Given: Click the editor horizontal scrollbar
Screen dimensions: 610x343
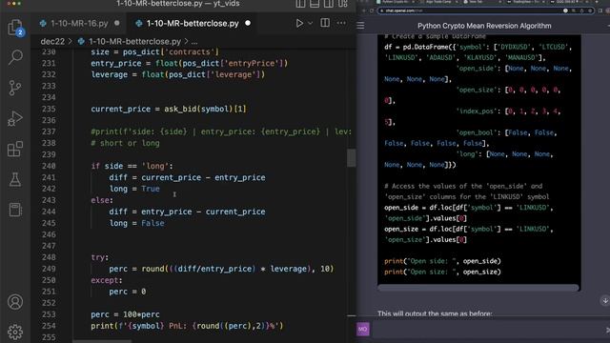Looking at the screenshot, I should (102, 341).
